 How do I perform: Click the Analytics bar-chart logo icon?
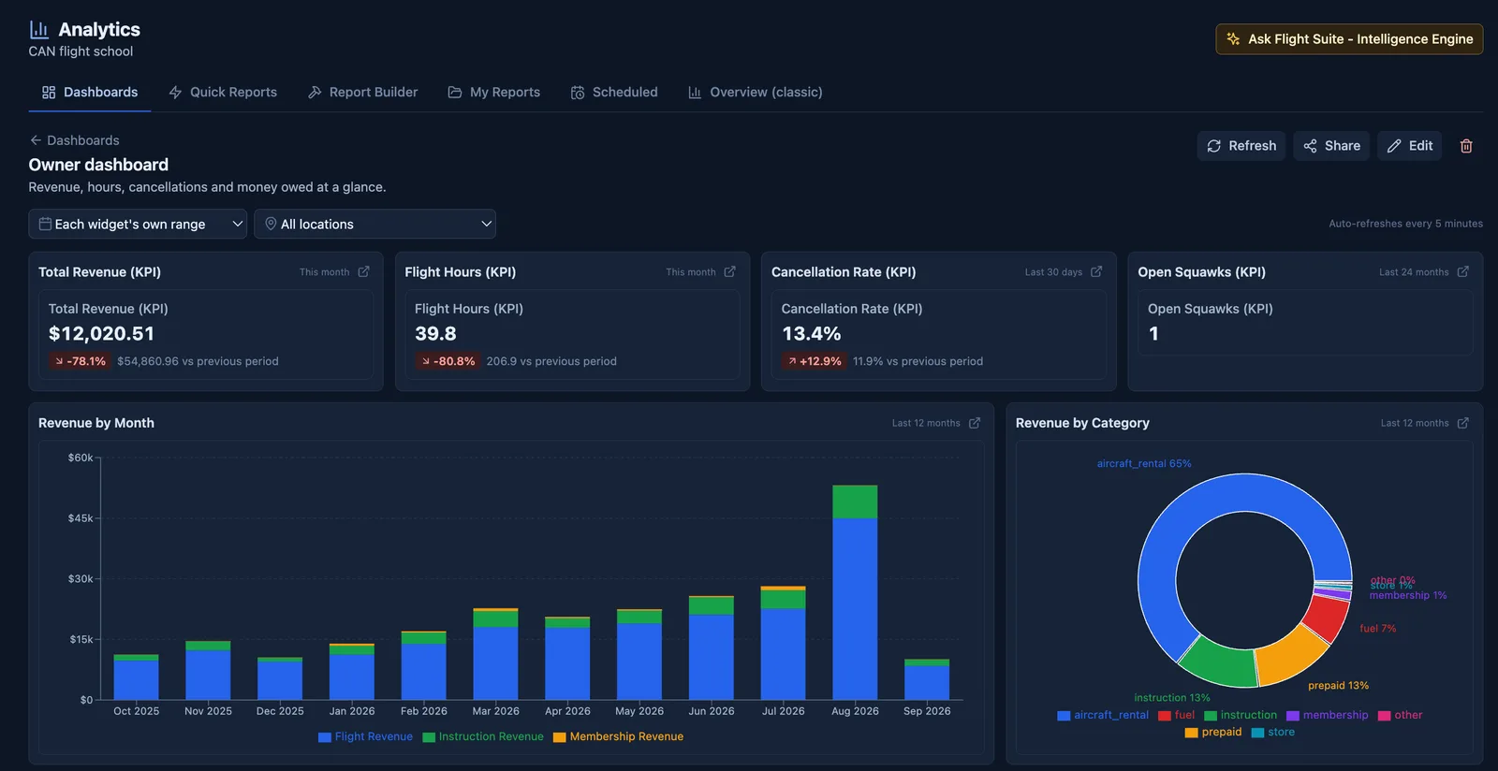pos(38,30)
